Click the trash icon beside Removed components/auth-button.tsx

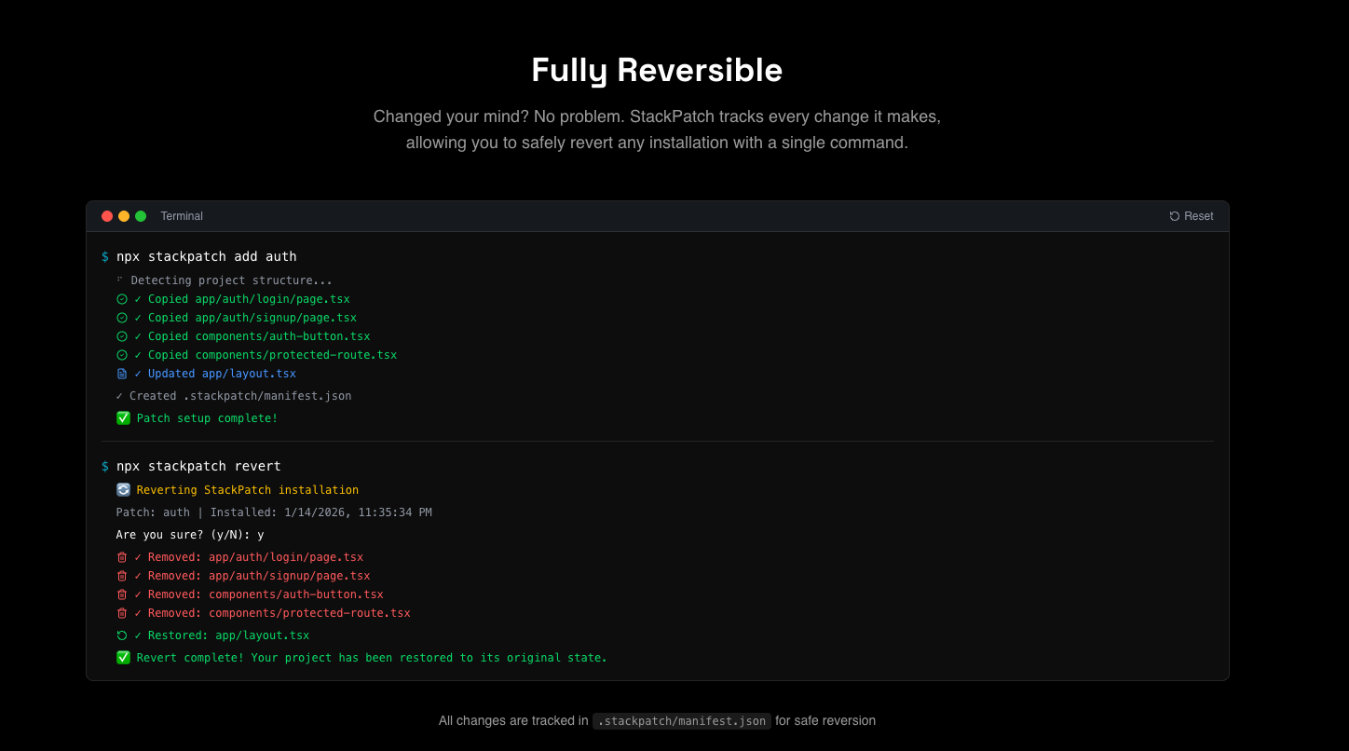pos(122,594)
